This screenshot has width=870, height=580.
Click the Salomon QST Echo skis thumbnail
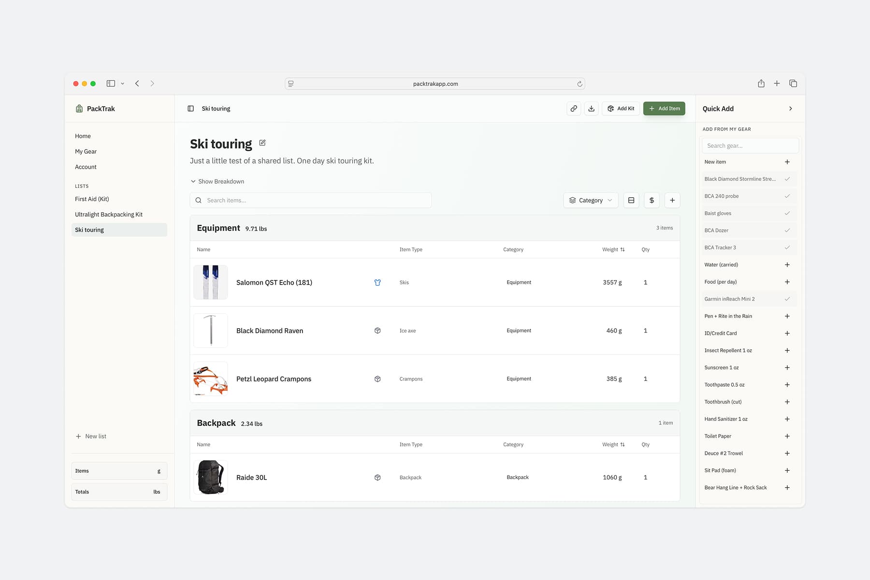210,282
